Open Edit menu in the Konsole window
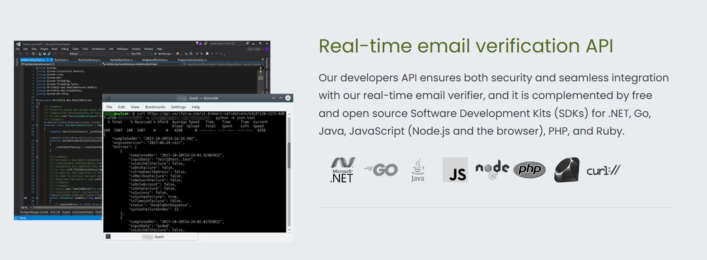 pos(121,107)
